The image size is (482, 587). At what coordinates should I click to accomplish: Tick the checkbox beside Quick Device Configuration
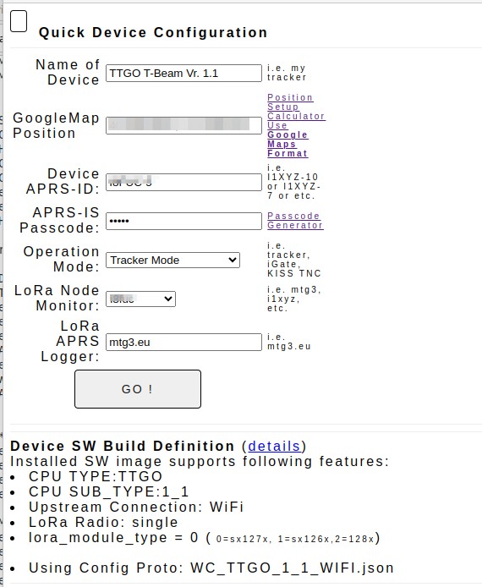(19, 21)
